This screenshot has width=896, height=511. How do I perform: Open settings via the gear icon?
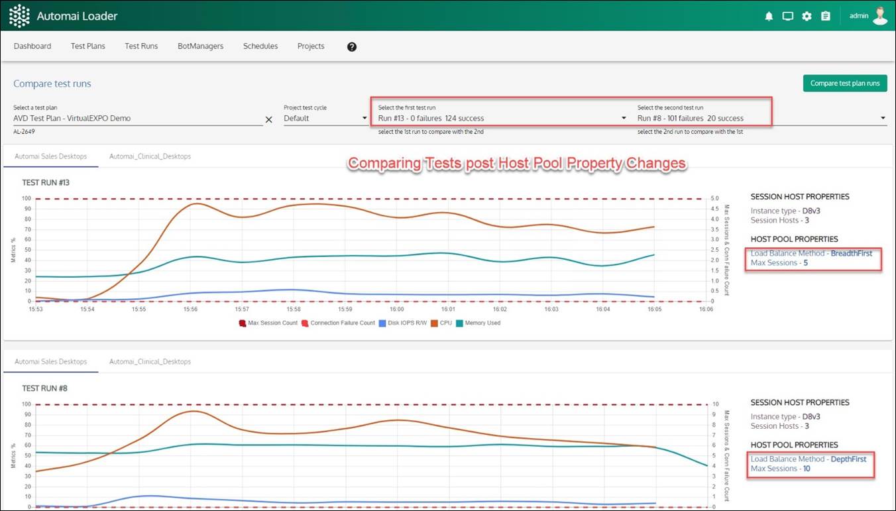coord(806,16)
